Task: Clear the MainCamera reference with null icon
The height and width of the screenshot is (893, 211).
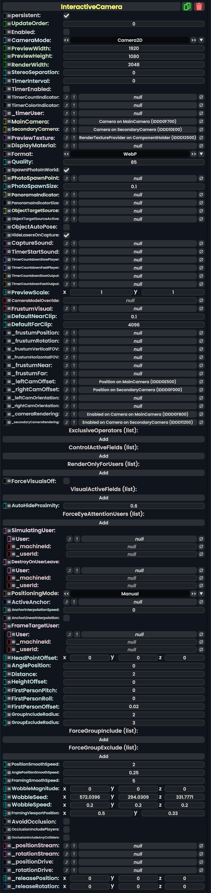Action: pos(201,122)
